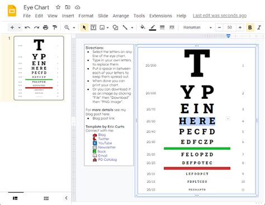Open the line type dropdown arrow

pos(132,27)
